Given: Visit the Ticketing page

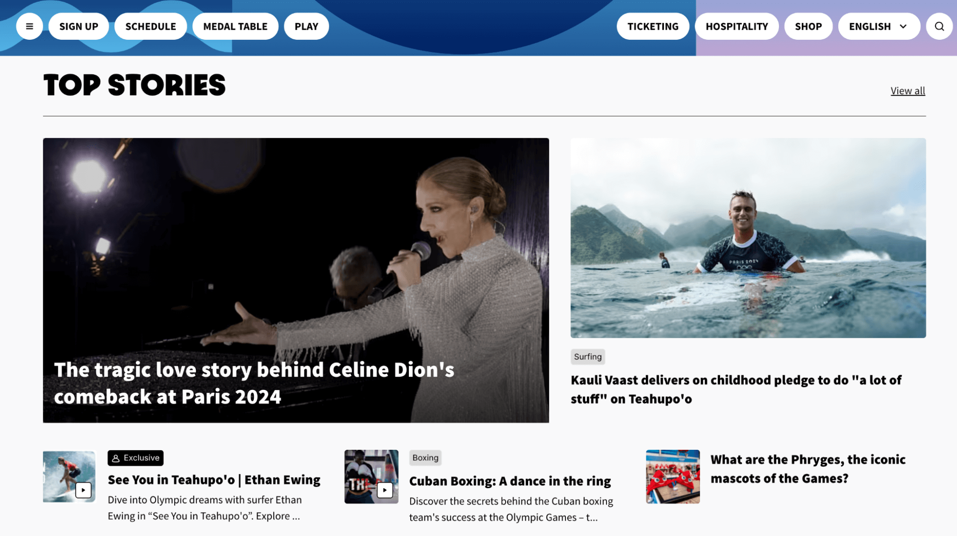Looking at the screenshot, I should tap(653, 26).
